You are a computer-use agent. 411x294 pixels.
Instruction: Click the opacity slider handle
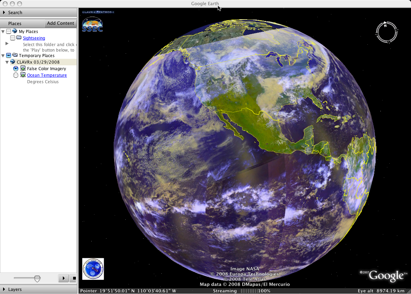[x=37, y=279]
